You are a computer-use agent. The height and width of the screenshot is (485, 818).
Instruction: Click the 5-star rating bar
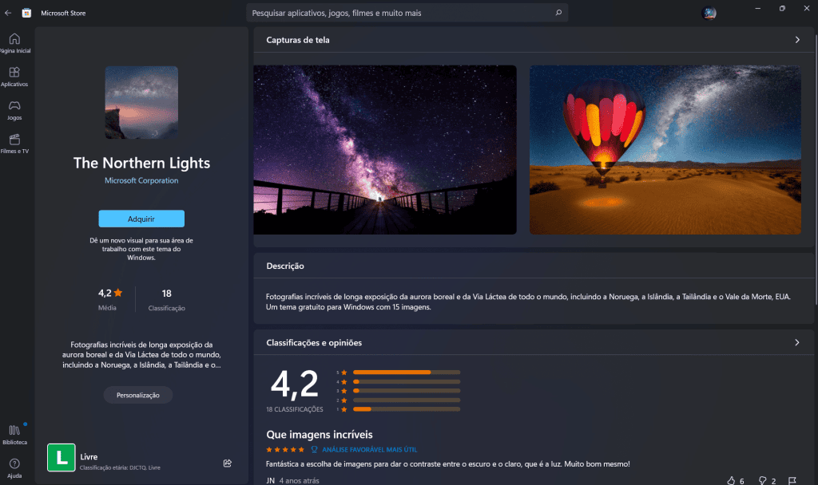coord(407,373)
